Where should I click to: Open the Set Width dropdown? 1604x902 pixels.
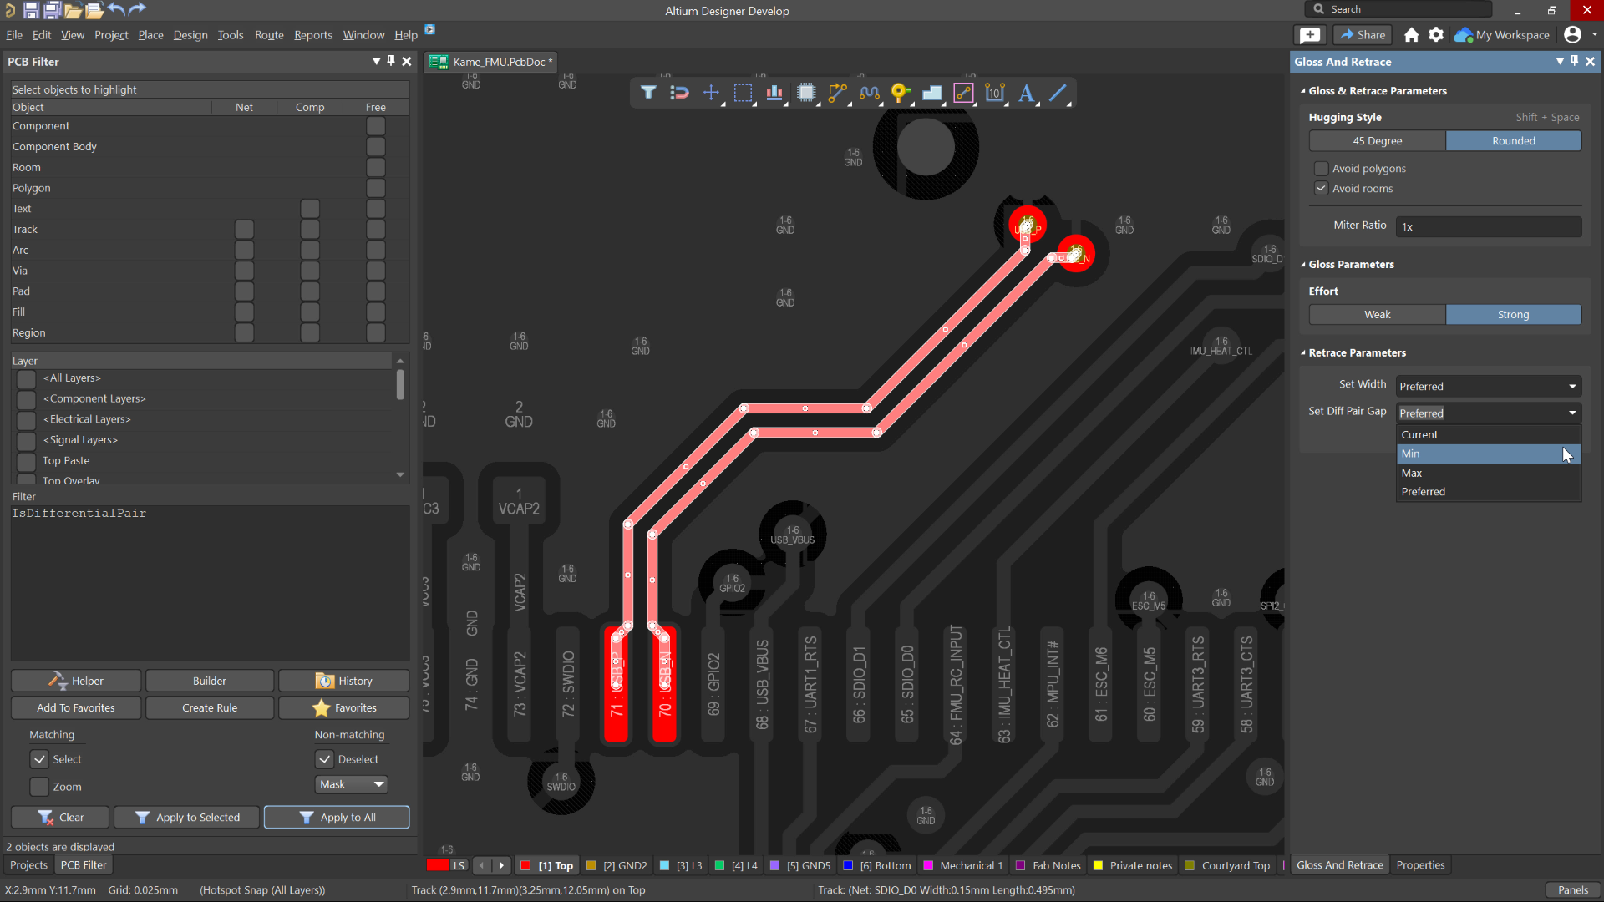pos(1488,387)
